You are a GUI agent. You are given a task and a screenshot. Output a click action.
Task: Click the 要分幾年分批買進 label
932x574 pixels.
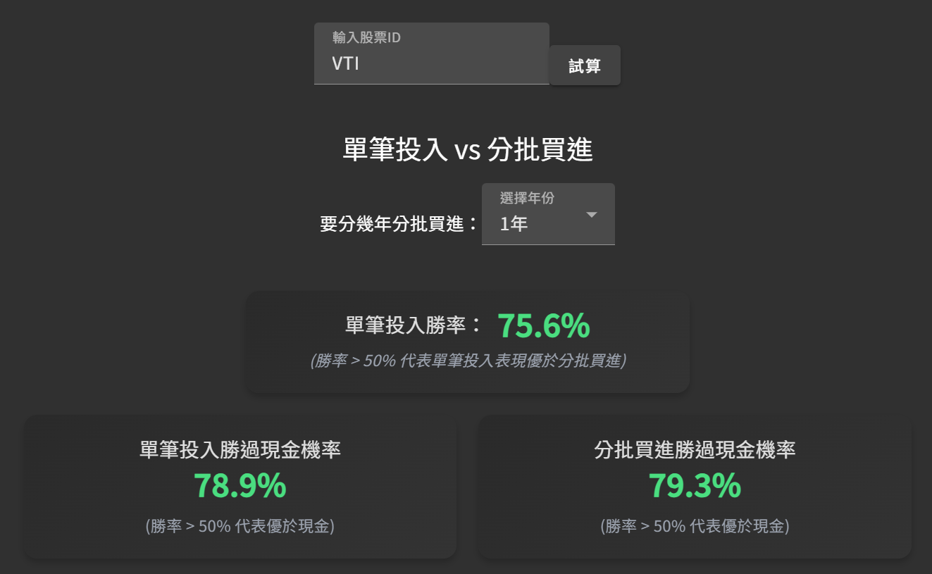point(398,224)
